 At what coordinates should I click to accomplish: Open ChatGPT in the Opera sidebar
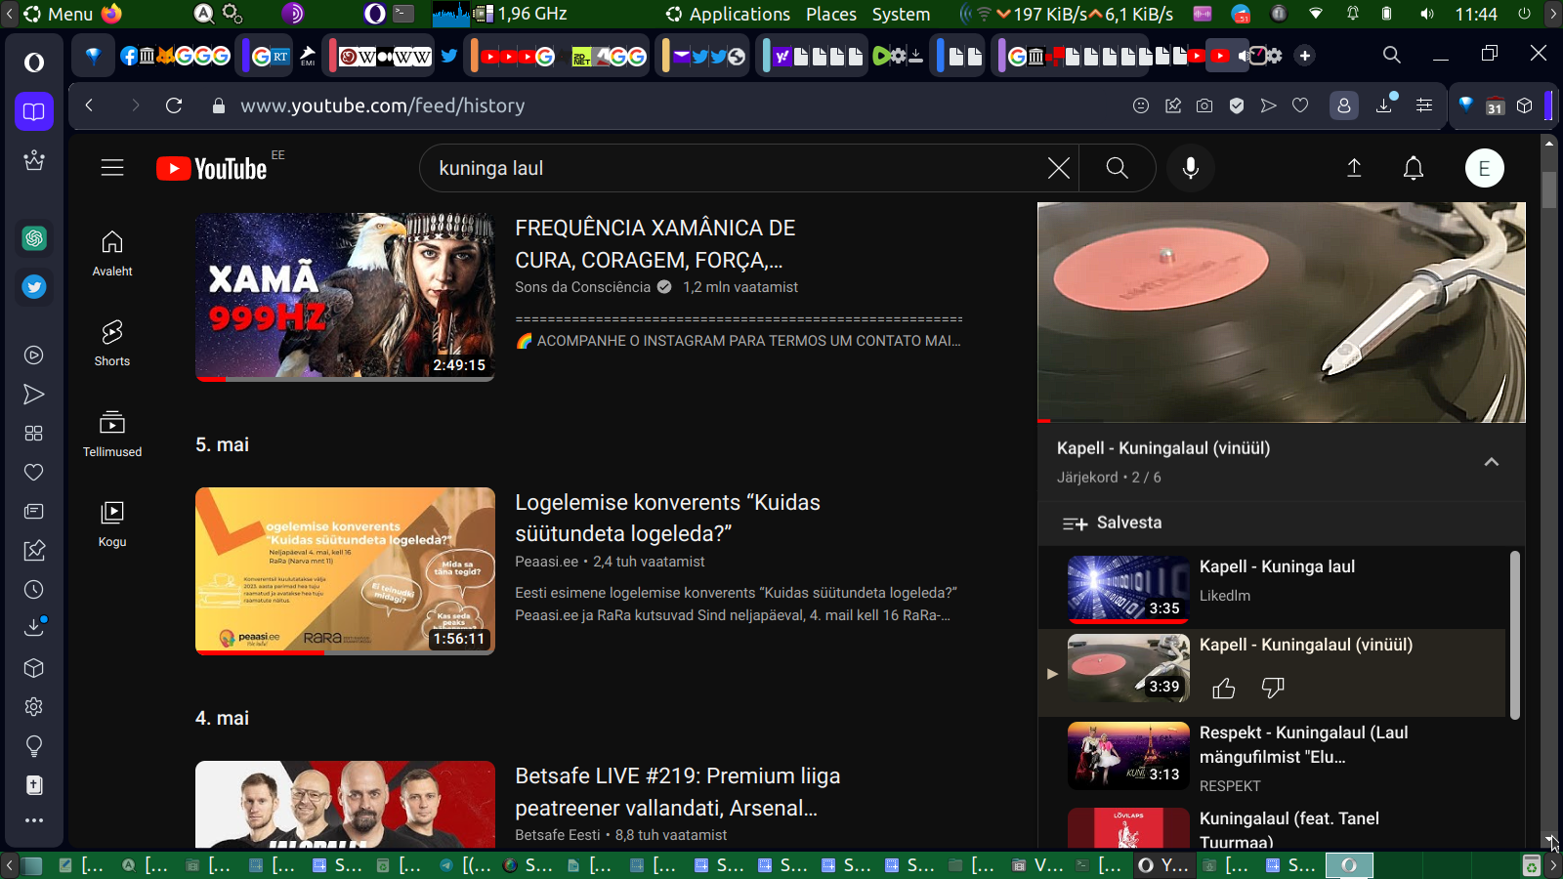click(34, 237)
